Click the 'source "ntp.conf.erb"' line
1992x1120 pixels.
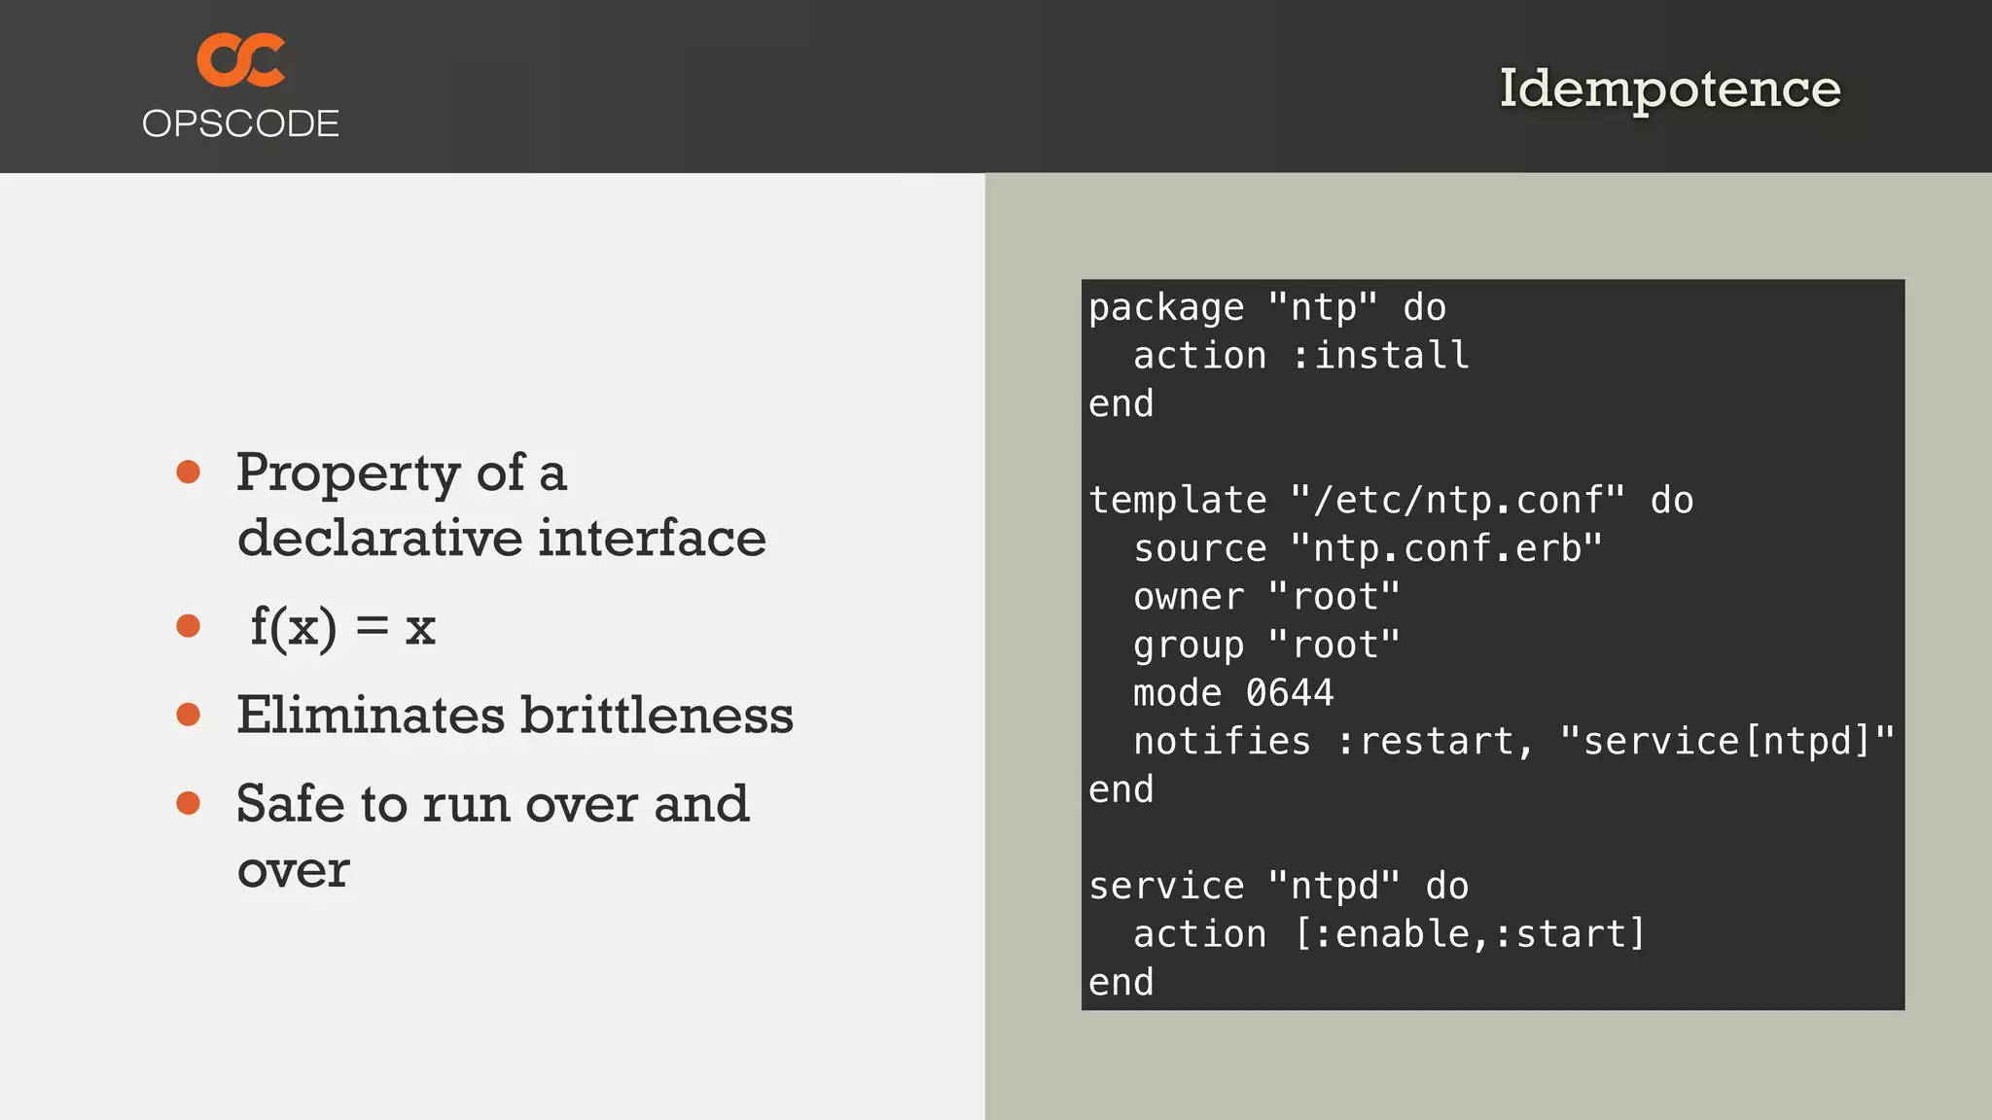pos(1368,549)
